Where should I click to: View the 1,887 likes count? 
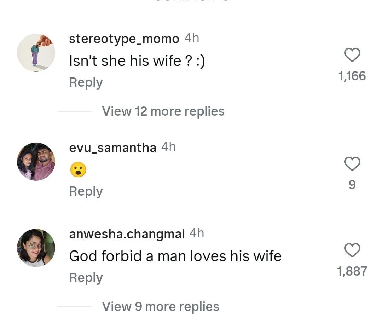(x=352, y=271)
